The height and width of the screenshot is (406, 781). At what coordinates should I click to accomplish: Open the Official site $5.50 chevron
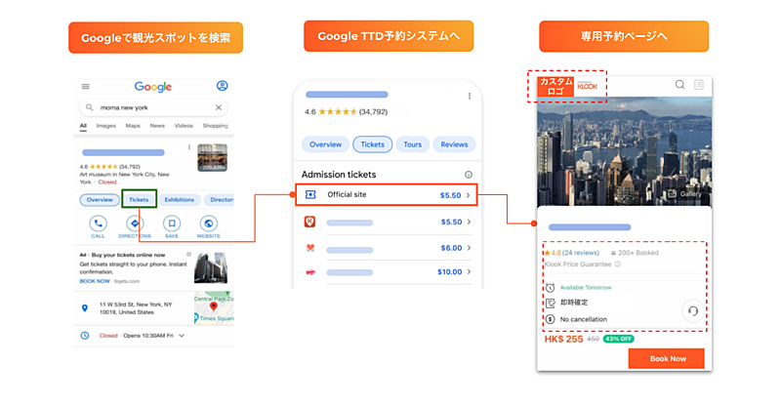point(469,195)
